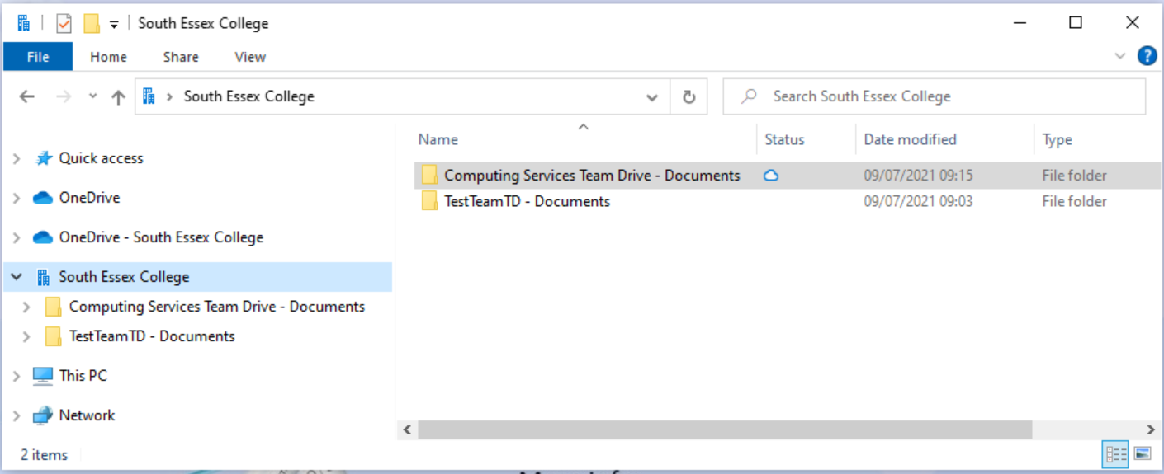This screenshot has height=474, width=1164.
Task: Select Computing Services Team Drive - Documents in file list
Action: (592, 175)
